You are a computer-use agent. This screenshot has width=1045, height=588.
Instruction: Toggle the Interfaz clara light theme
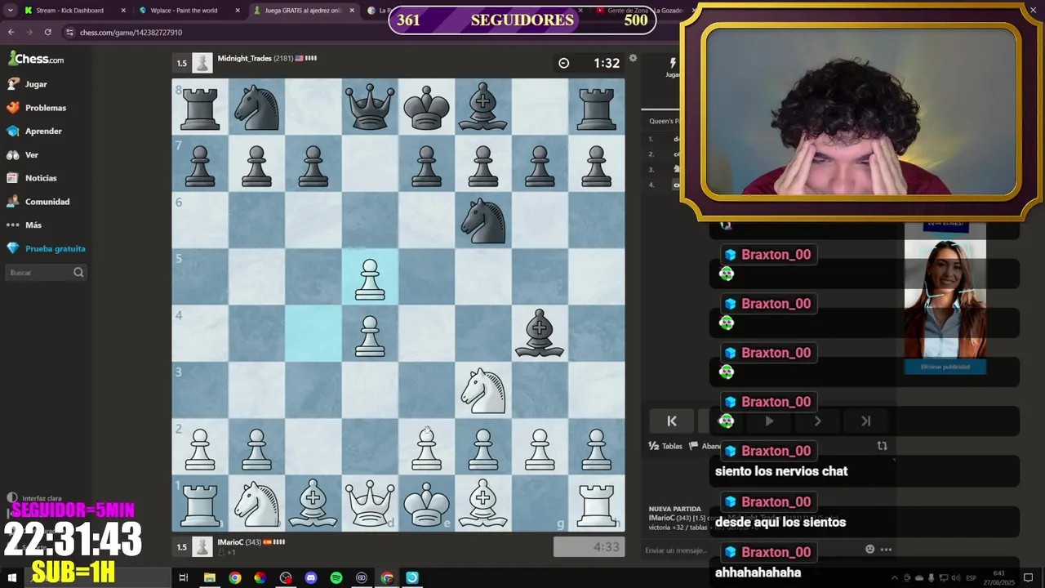tap(34, 498)
